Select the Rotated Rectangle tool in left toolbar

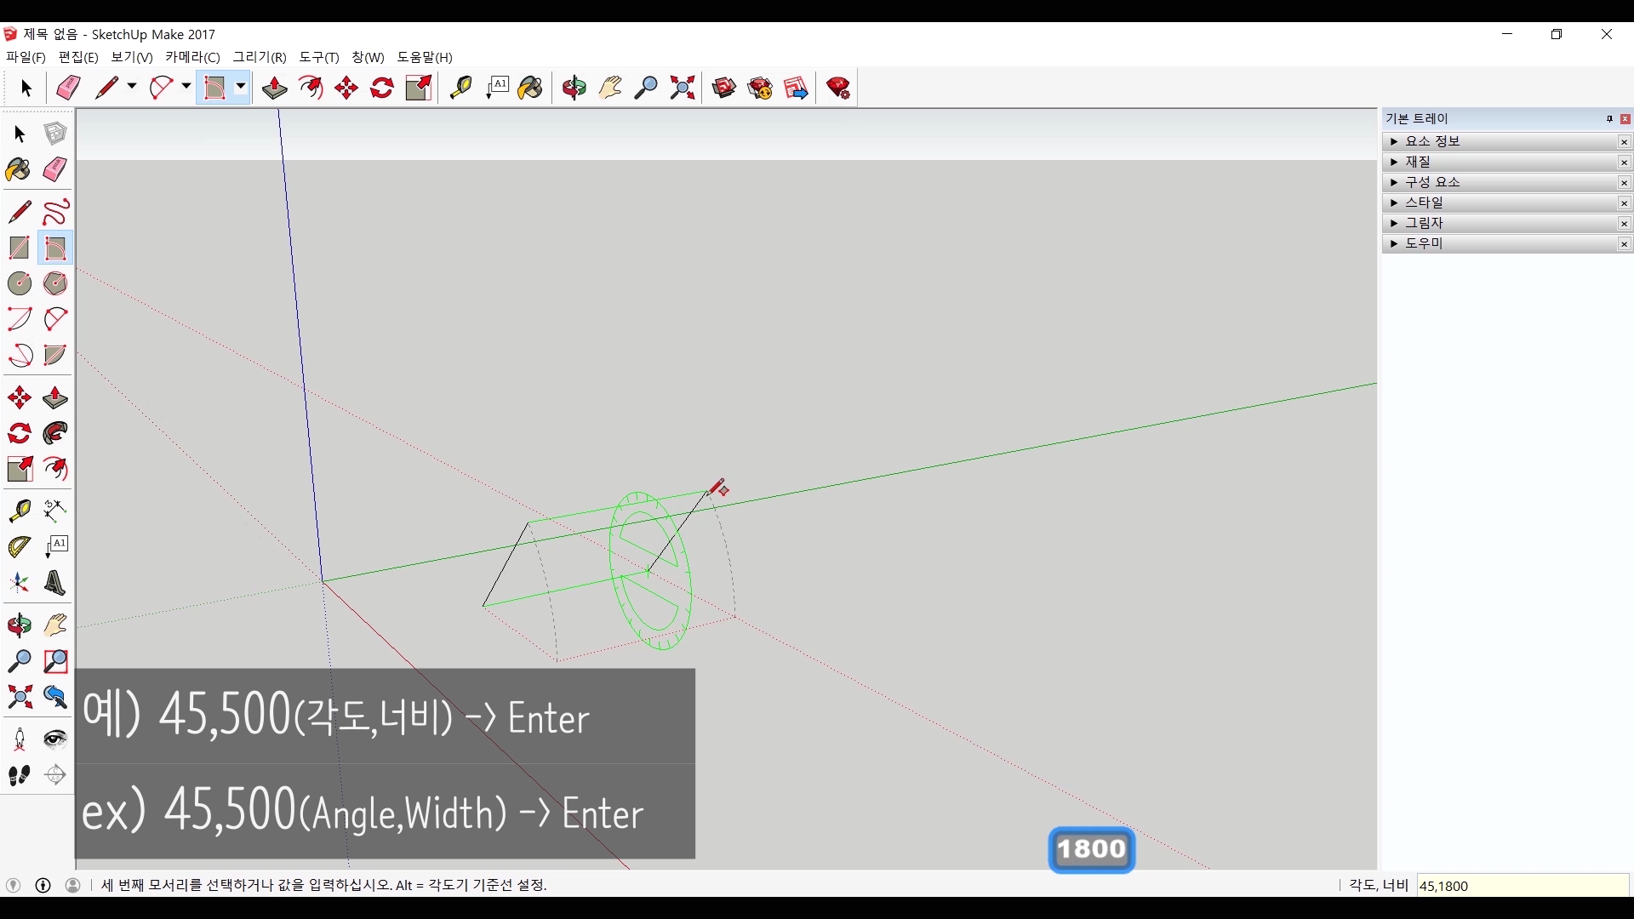coord(55,248)
